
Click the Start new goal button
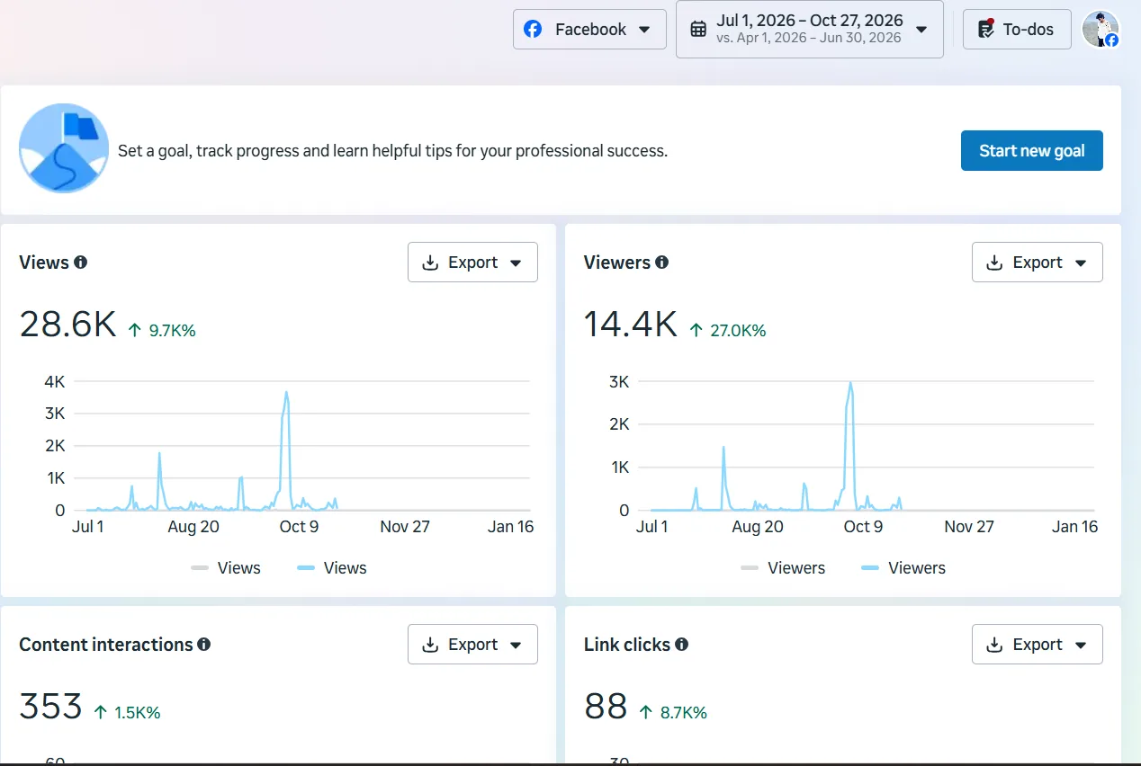(x=1031, y=151)
